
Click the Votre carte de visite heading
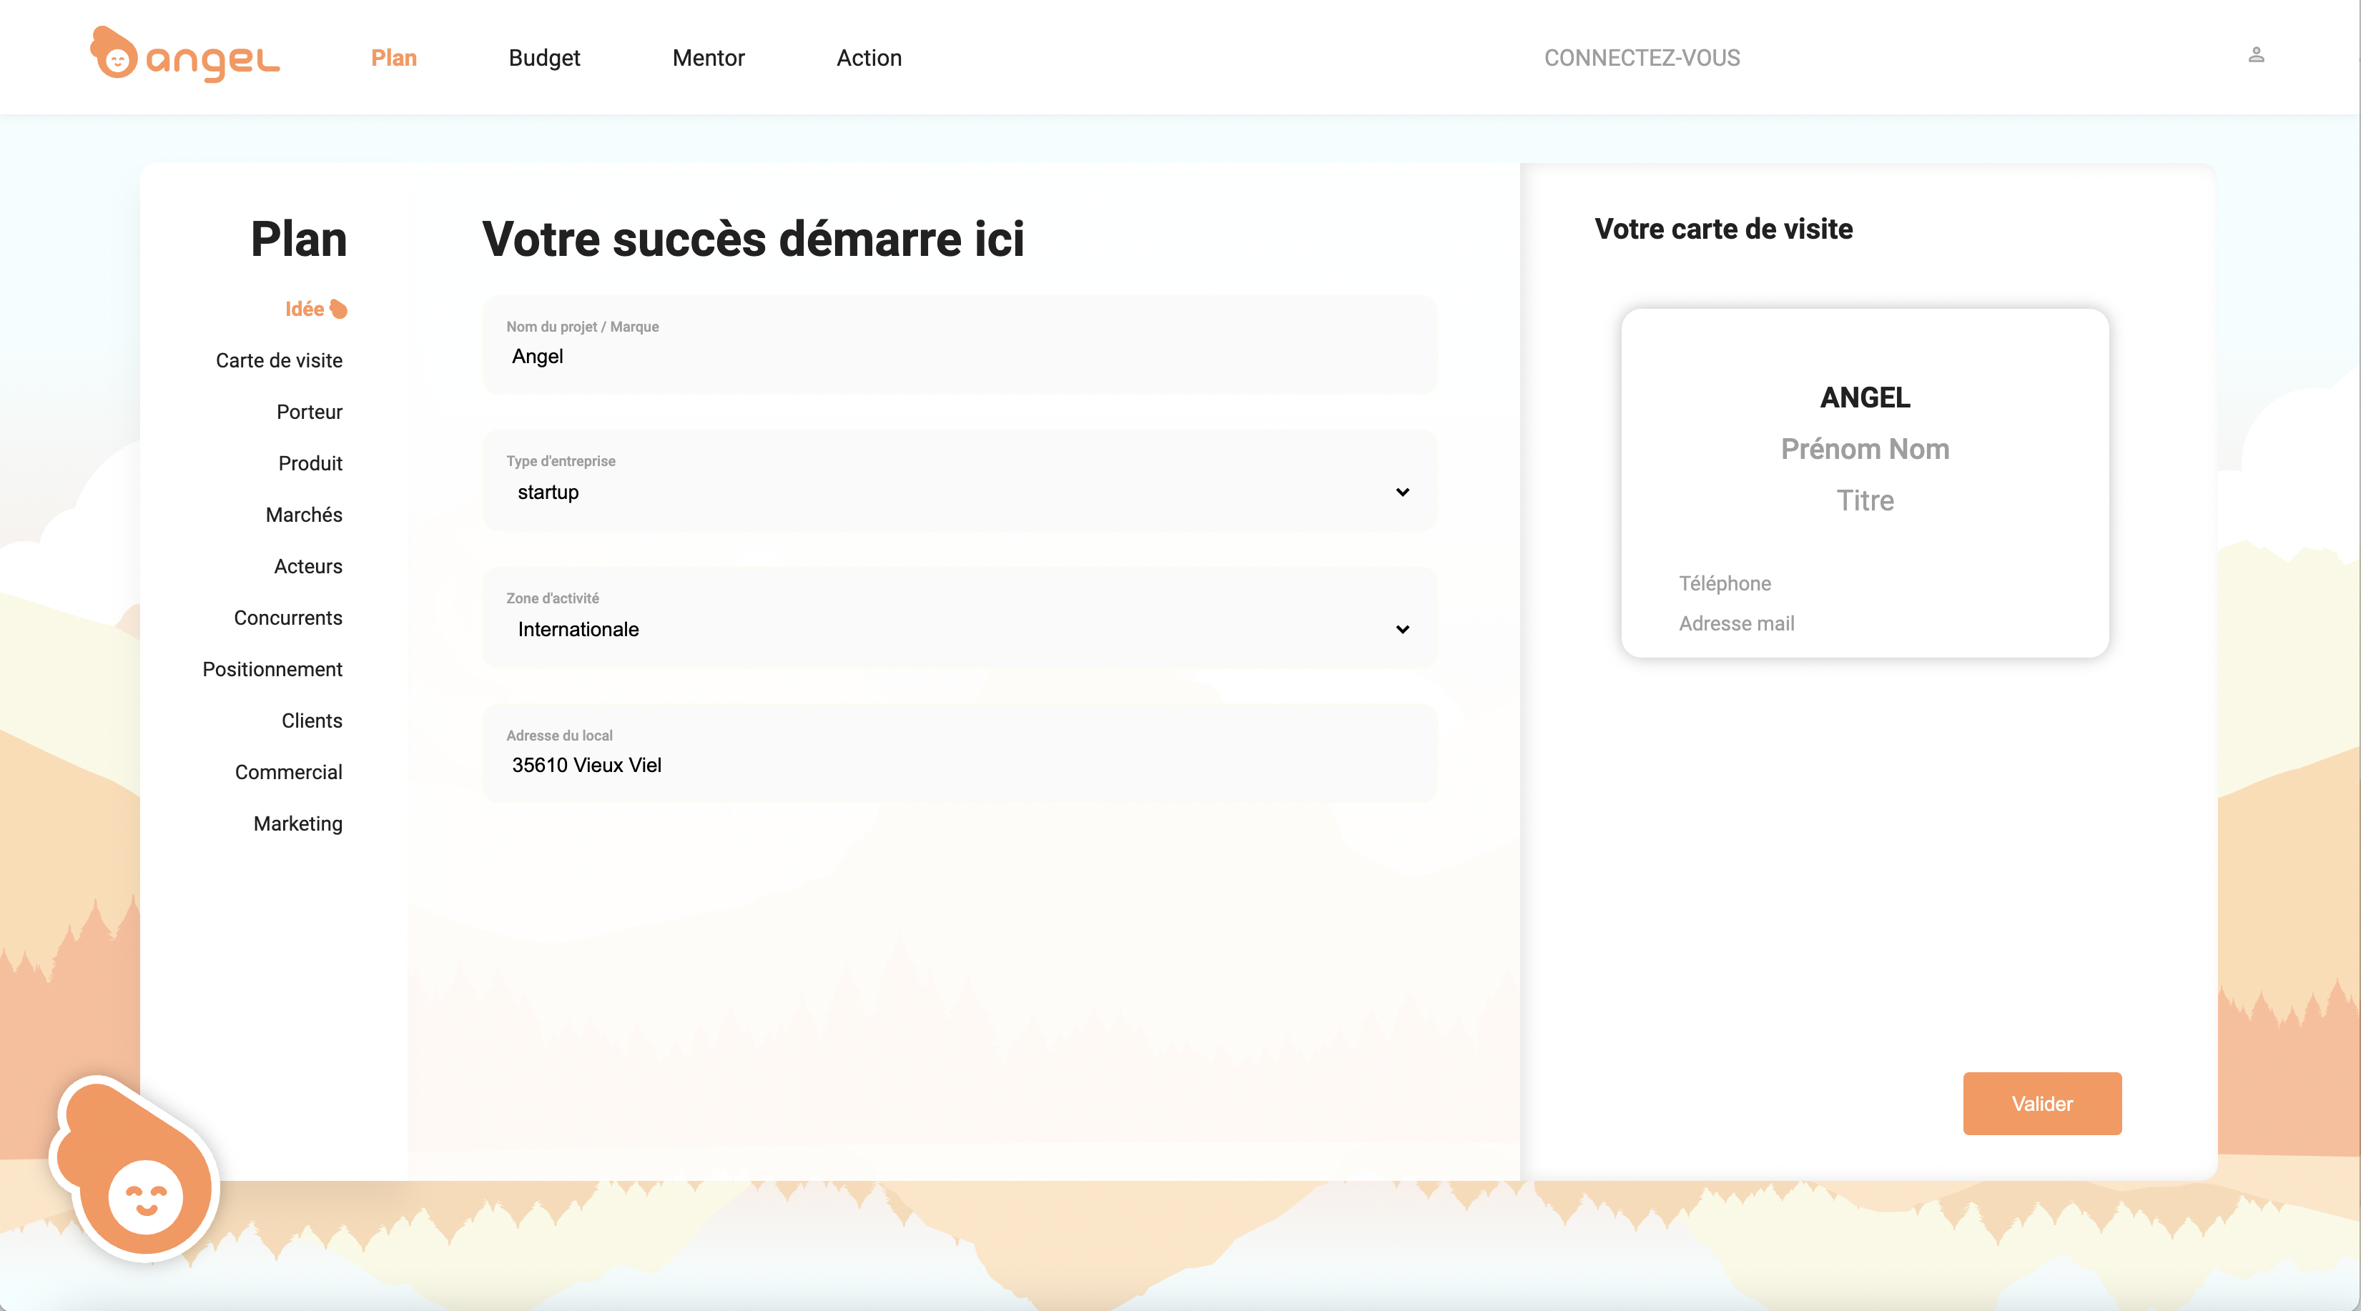[1723, 229]
